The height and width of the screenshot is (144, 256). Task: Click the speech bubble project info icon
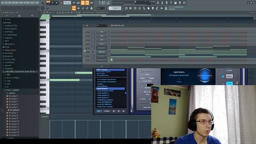(184, 3)
